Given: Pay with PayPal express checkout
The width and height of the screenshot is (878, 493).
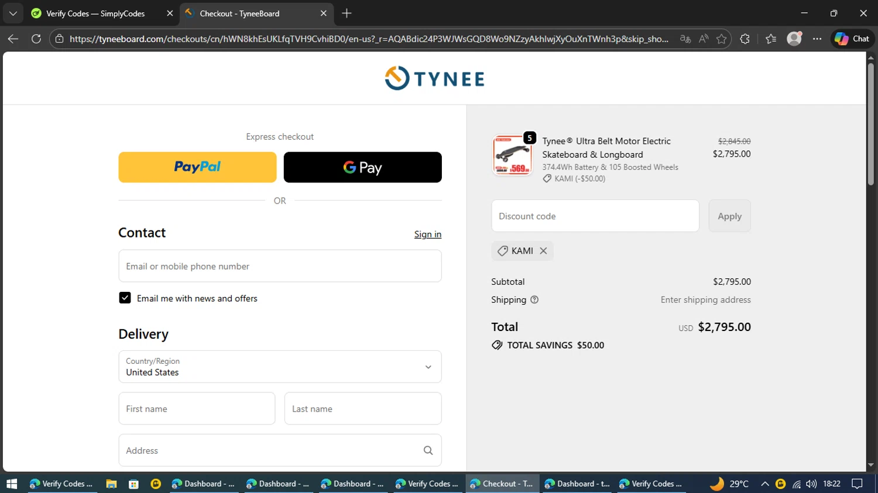Looking at the screenshot, I should 197,167.
